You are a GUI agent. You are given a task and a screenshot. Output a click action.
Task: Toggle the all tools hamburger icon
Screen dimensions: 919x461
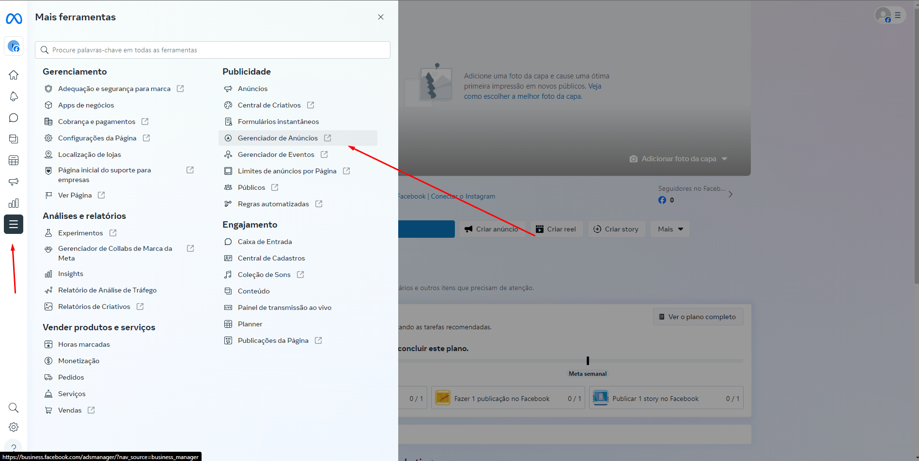pyautogui.click(x=14, y=224)
